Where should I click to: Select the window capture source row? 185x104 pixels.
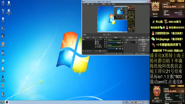(x=101, y=45)
